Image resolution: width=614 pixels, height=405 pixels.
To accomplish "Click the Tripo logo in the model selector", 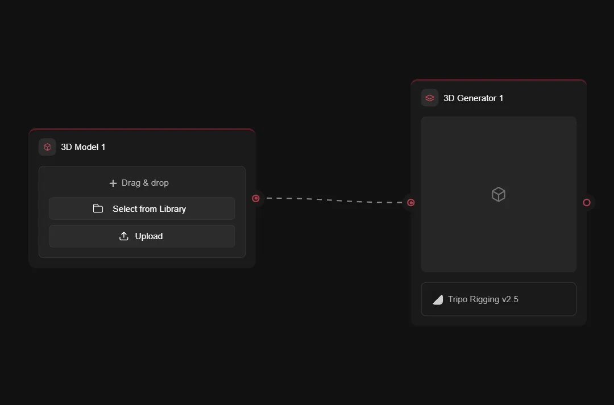I will click(438, 299).
